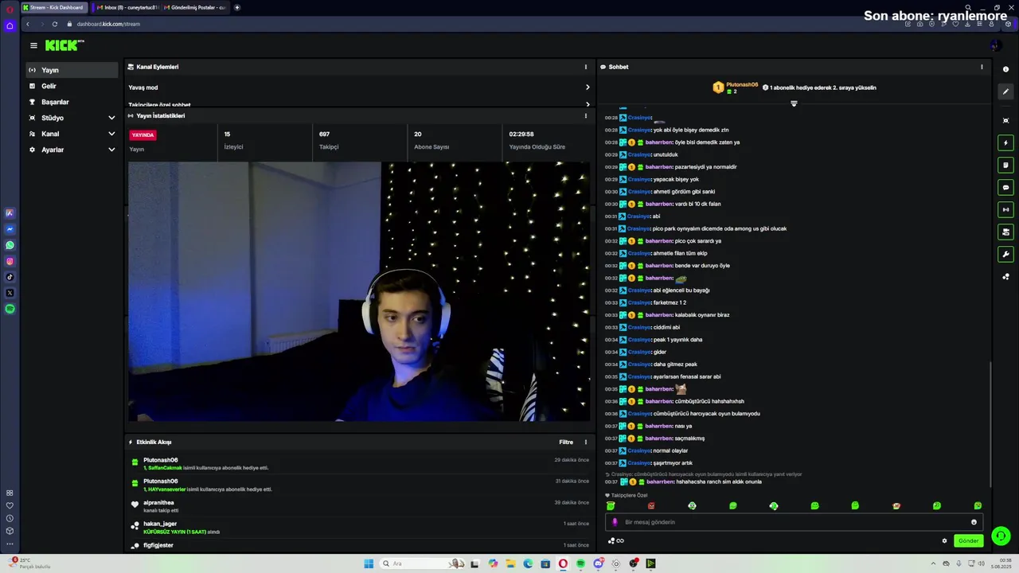
Task: Open WhatsApp in the Opera sidebar
Action: tap(10, 245)
